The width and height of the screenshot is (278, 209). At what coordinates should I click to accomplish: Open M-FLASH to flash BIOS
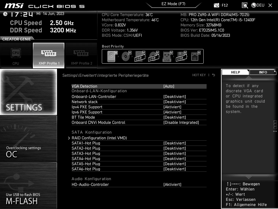coord(29,186)
